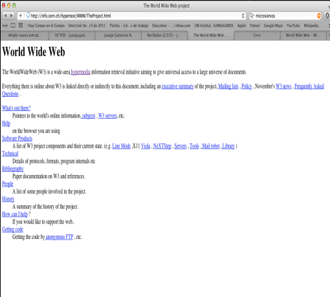
Task: Go back with the back arrow
Action: pyautogui.click(x=5, y=15)
